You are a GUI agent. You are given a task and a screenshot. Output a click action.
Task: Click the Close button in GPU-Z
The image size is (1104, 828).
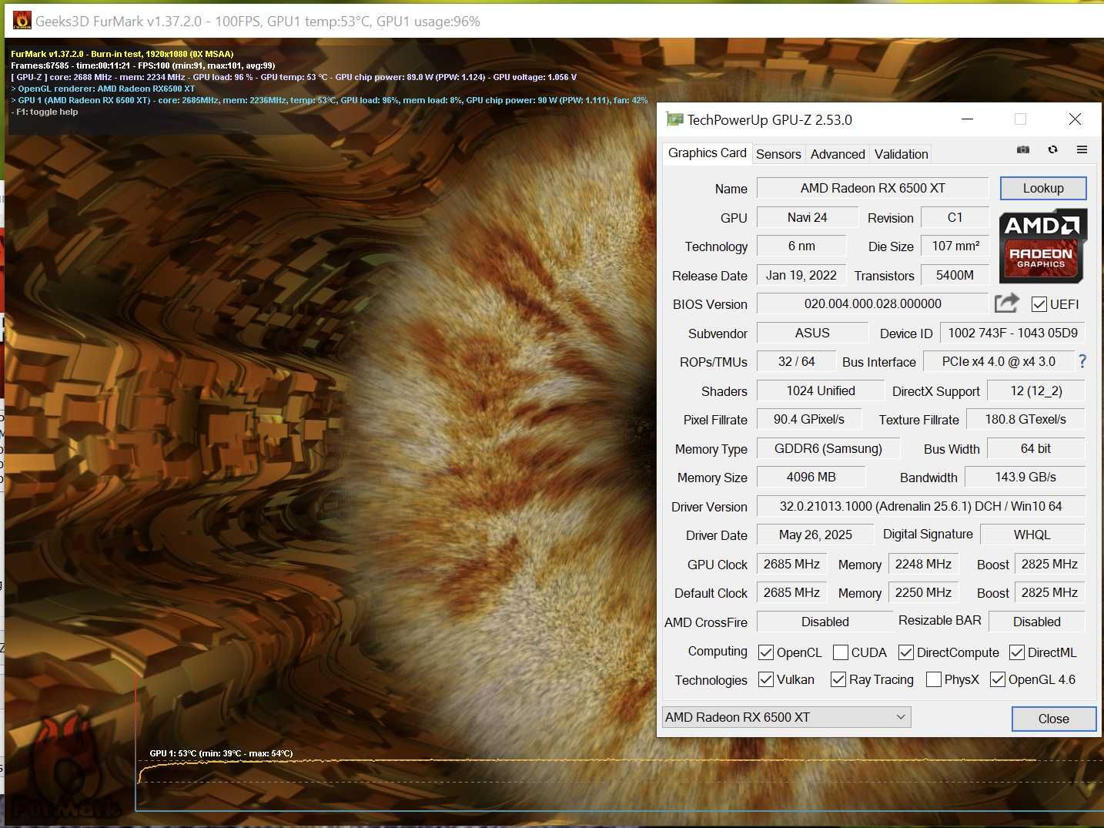click(x=1053, y=719)
